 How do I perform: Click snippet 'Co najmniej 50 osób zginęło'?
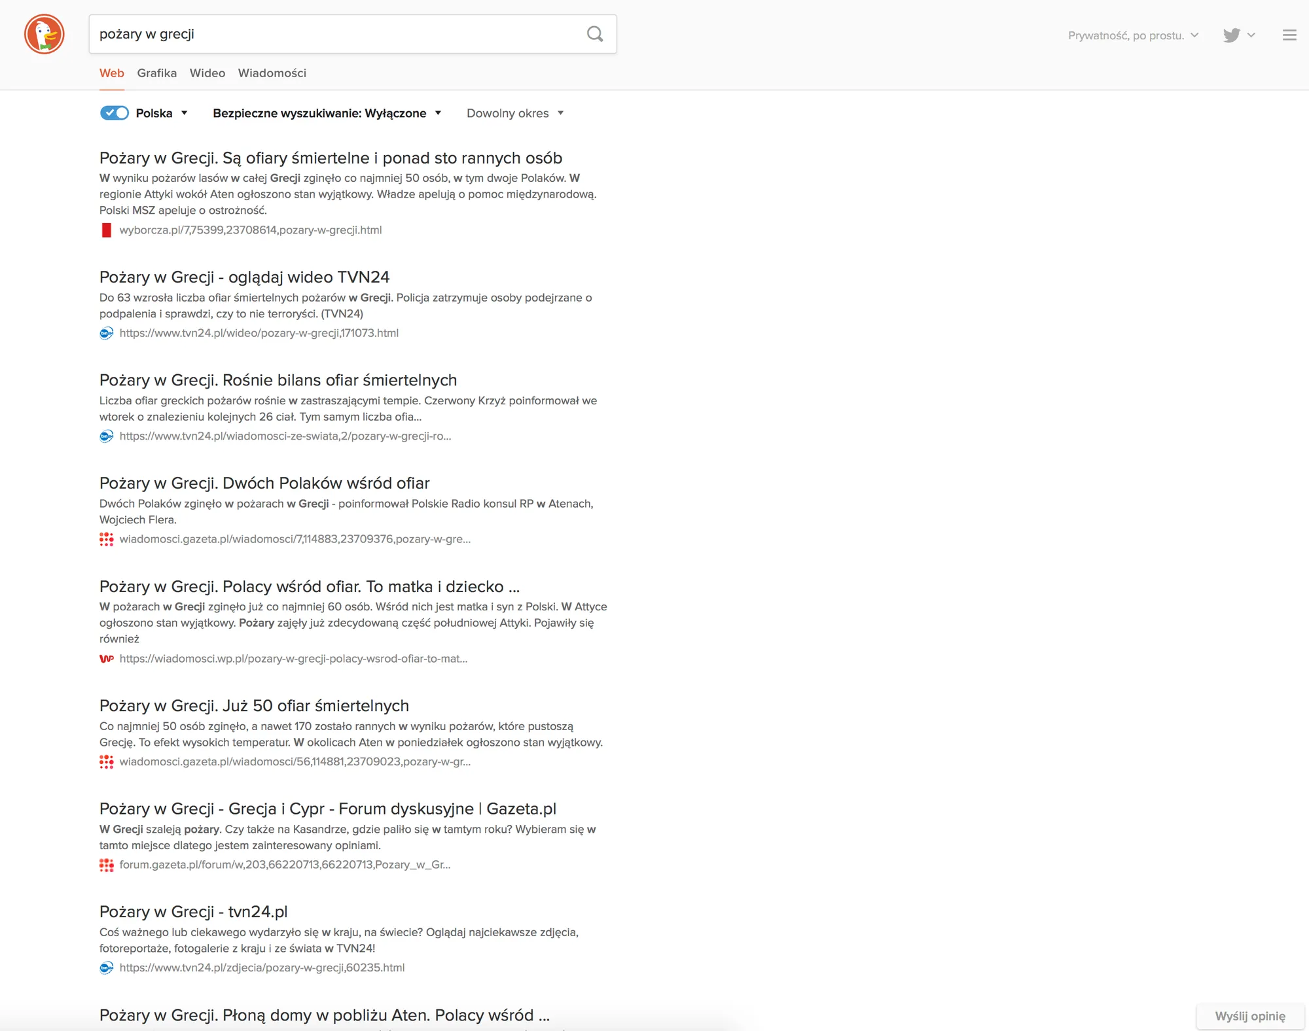[351, 734]
